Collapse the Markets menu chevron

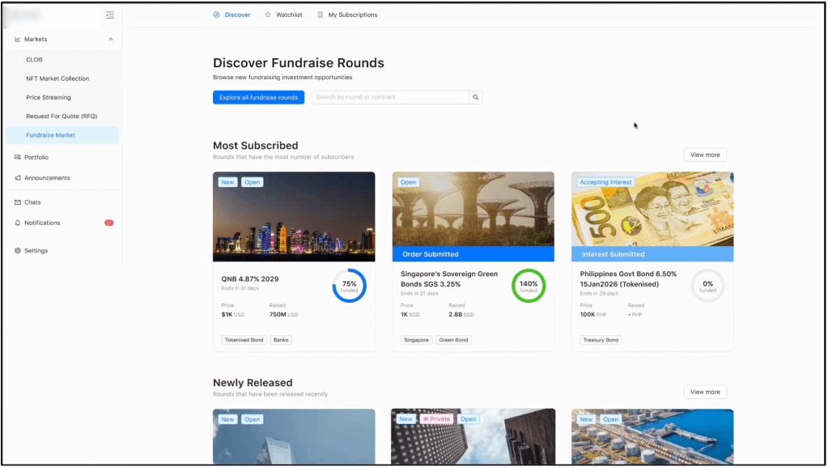pos(111,39)
